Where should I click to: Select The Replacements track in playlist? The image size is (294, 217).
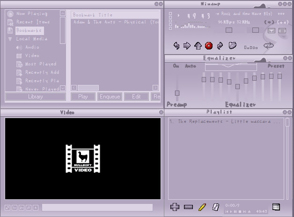point(226,121)
